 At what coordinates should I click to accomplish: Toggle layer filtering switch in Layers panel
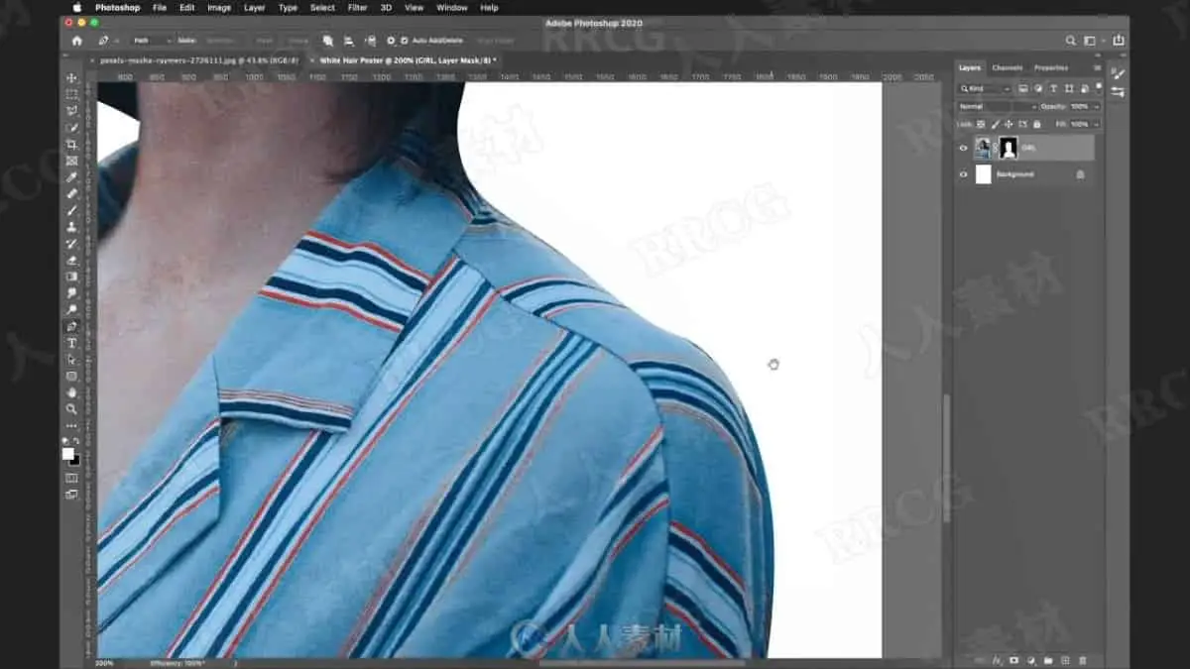(x=1098, y=87)
